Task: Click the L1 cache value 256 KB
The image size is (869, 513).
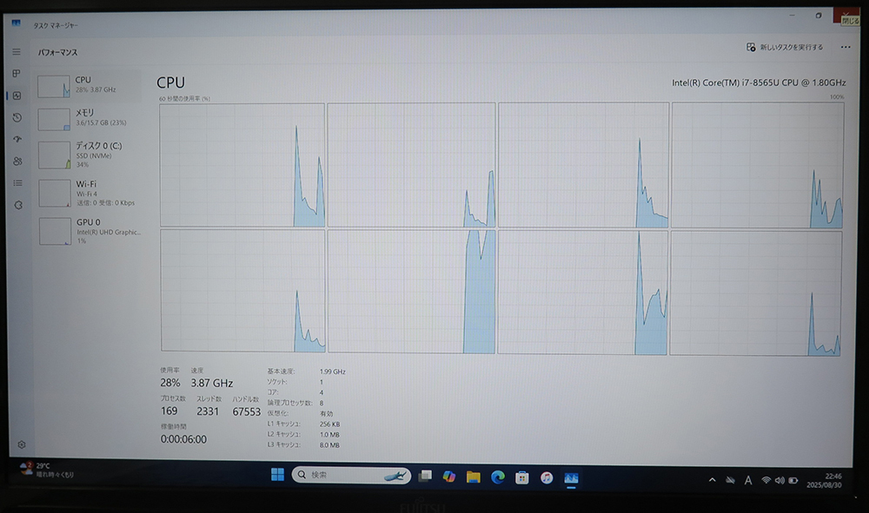Action: pos(329,424)
